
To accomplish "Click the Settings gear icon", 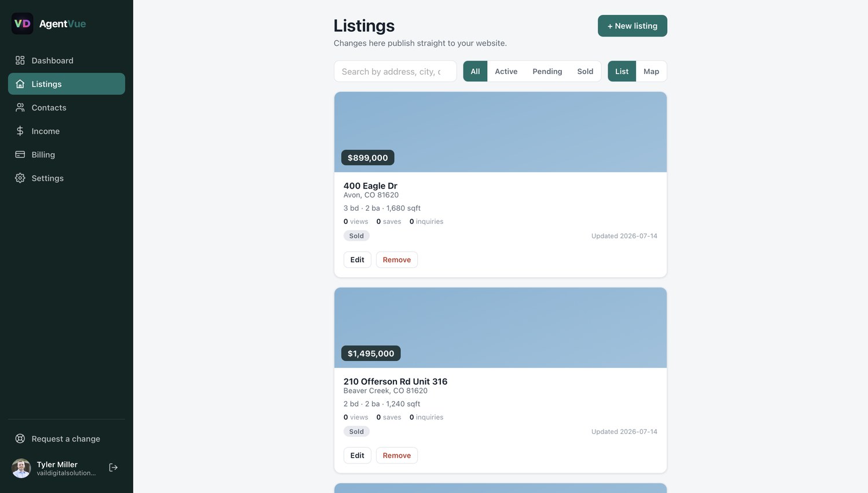I will [20, 178].
